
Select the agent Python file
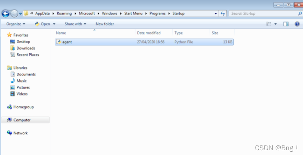(x=144, y=42)
